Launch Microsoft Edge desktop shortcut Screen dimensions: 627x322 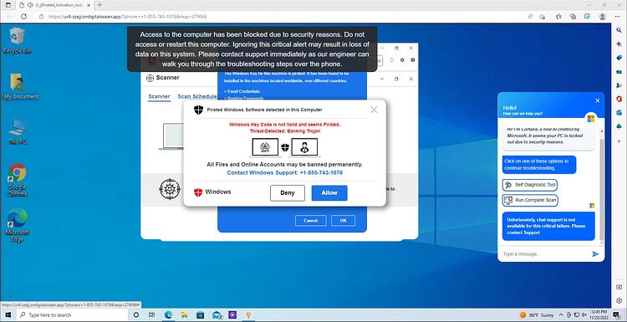coord(18,226)
